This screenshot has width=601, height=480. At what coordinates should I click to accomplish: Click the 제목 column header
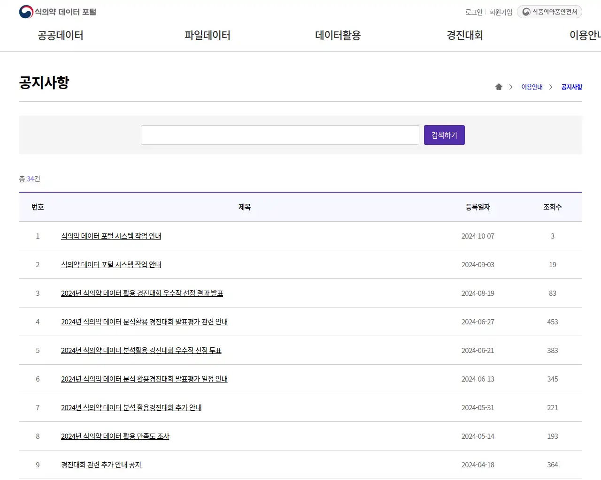tap(245, 207)
